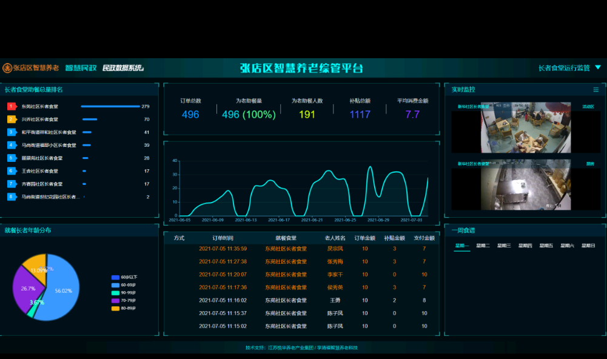Click the 订单时间 column header
607x359 pixels.
[x=223, y=238]
